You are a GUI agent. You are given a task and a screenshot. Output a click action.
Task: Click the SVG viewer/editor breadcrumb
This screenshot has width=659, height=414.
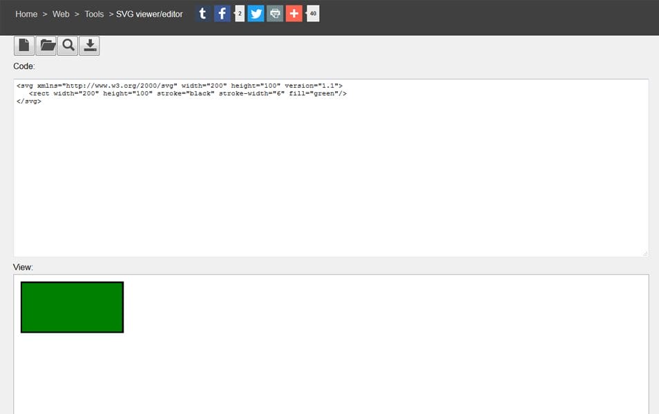coord(149,14)
